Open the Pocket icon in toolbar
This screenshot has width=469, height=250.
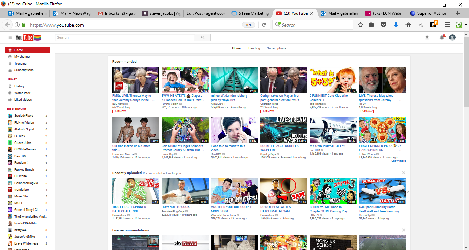tap(384, 25)
